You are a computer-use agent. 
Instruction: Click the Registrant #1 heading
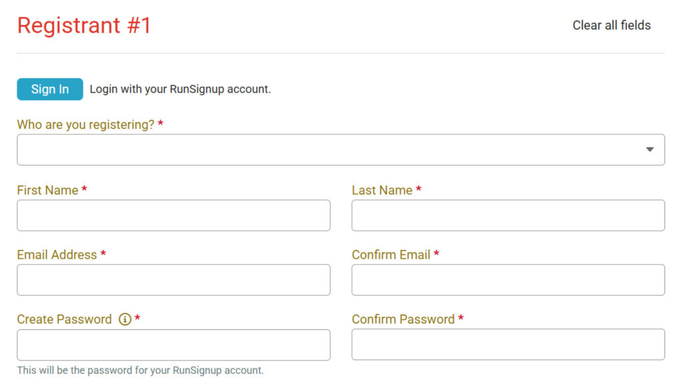tap(84, 25)
